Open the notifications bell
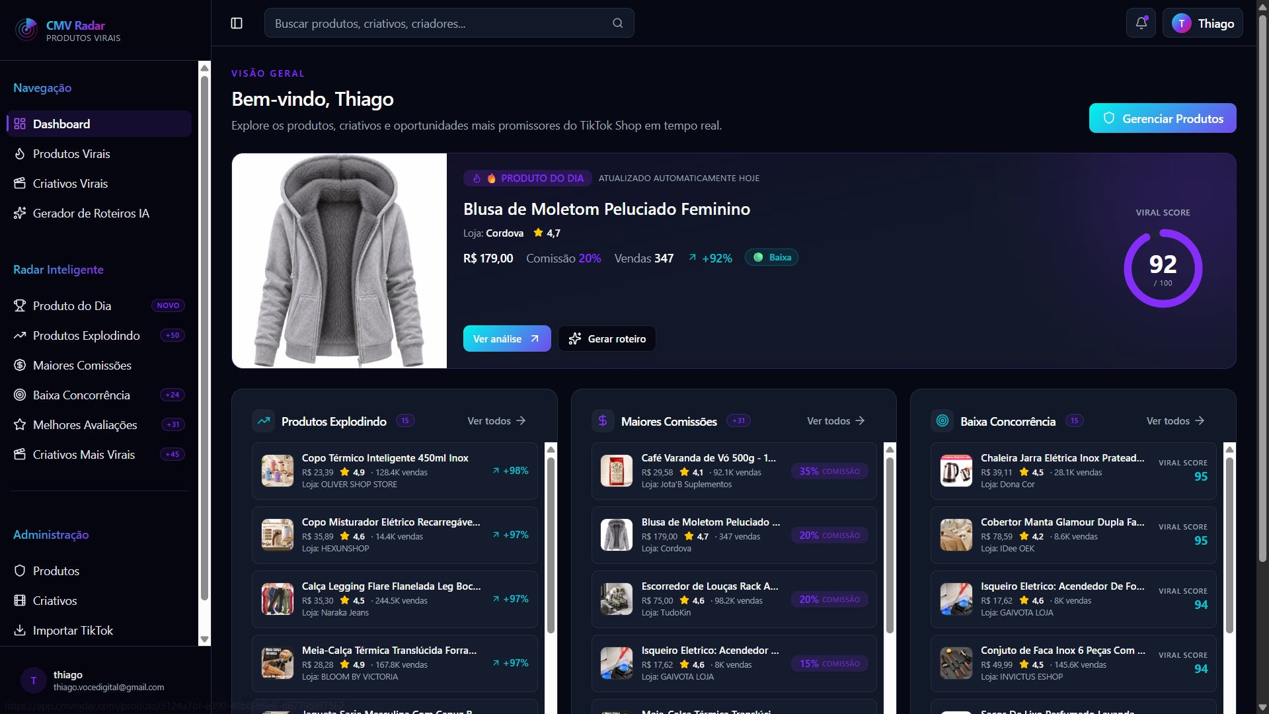Screen dimensions: 1269x714 (1141, 23)
